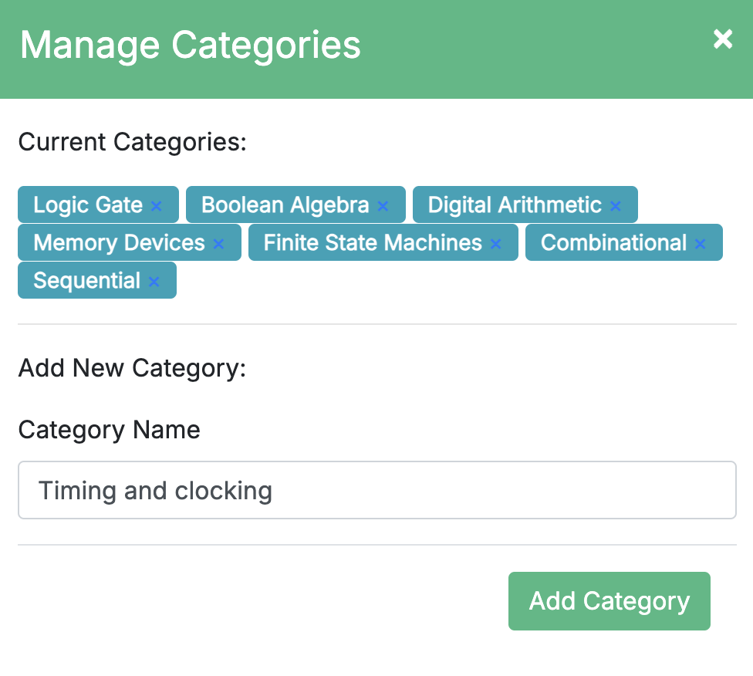Delete the Finite State Machines tag

pyautogui.click(x=495, y=244)
